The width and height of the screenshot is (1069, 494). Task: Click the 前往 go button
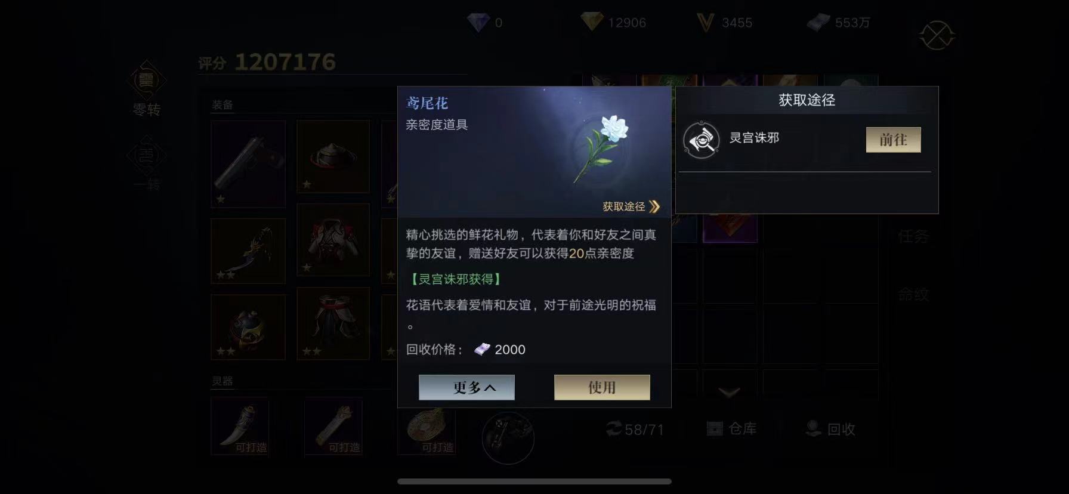click(x=893, y=140)
